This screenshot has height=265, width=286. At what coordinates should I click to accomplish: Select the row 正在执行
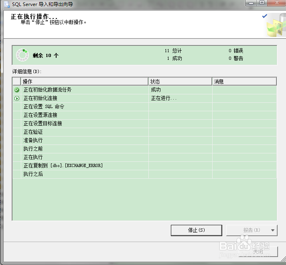[x=145, y=157]
